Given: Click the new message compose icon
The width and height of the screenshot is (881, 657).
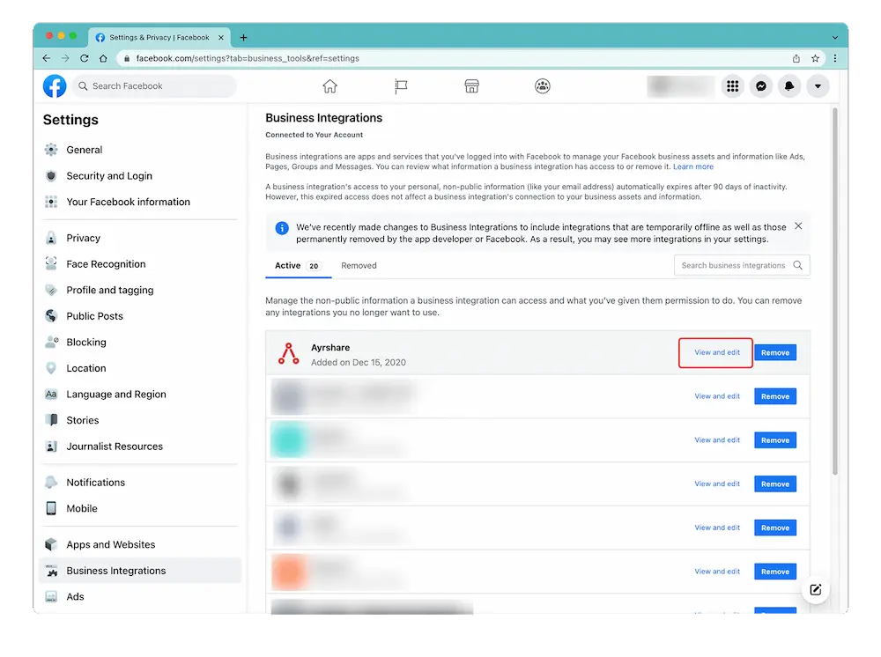Looking at the screenshot, I should coord(816,590).
